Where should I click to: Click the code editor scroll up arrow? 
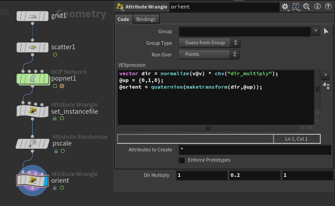(x=318, y=112)
